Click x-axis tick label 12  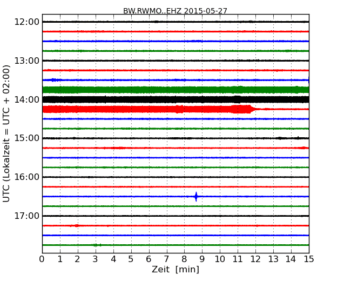point(255,259)
